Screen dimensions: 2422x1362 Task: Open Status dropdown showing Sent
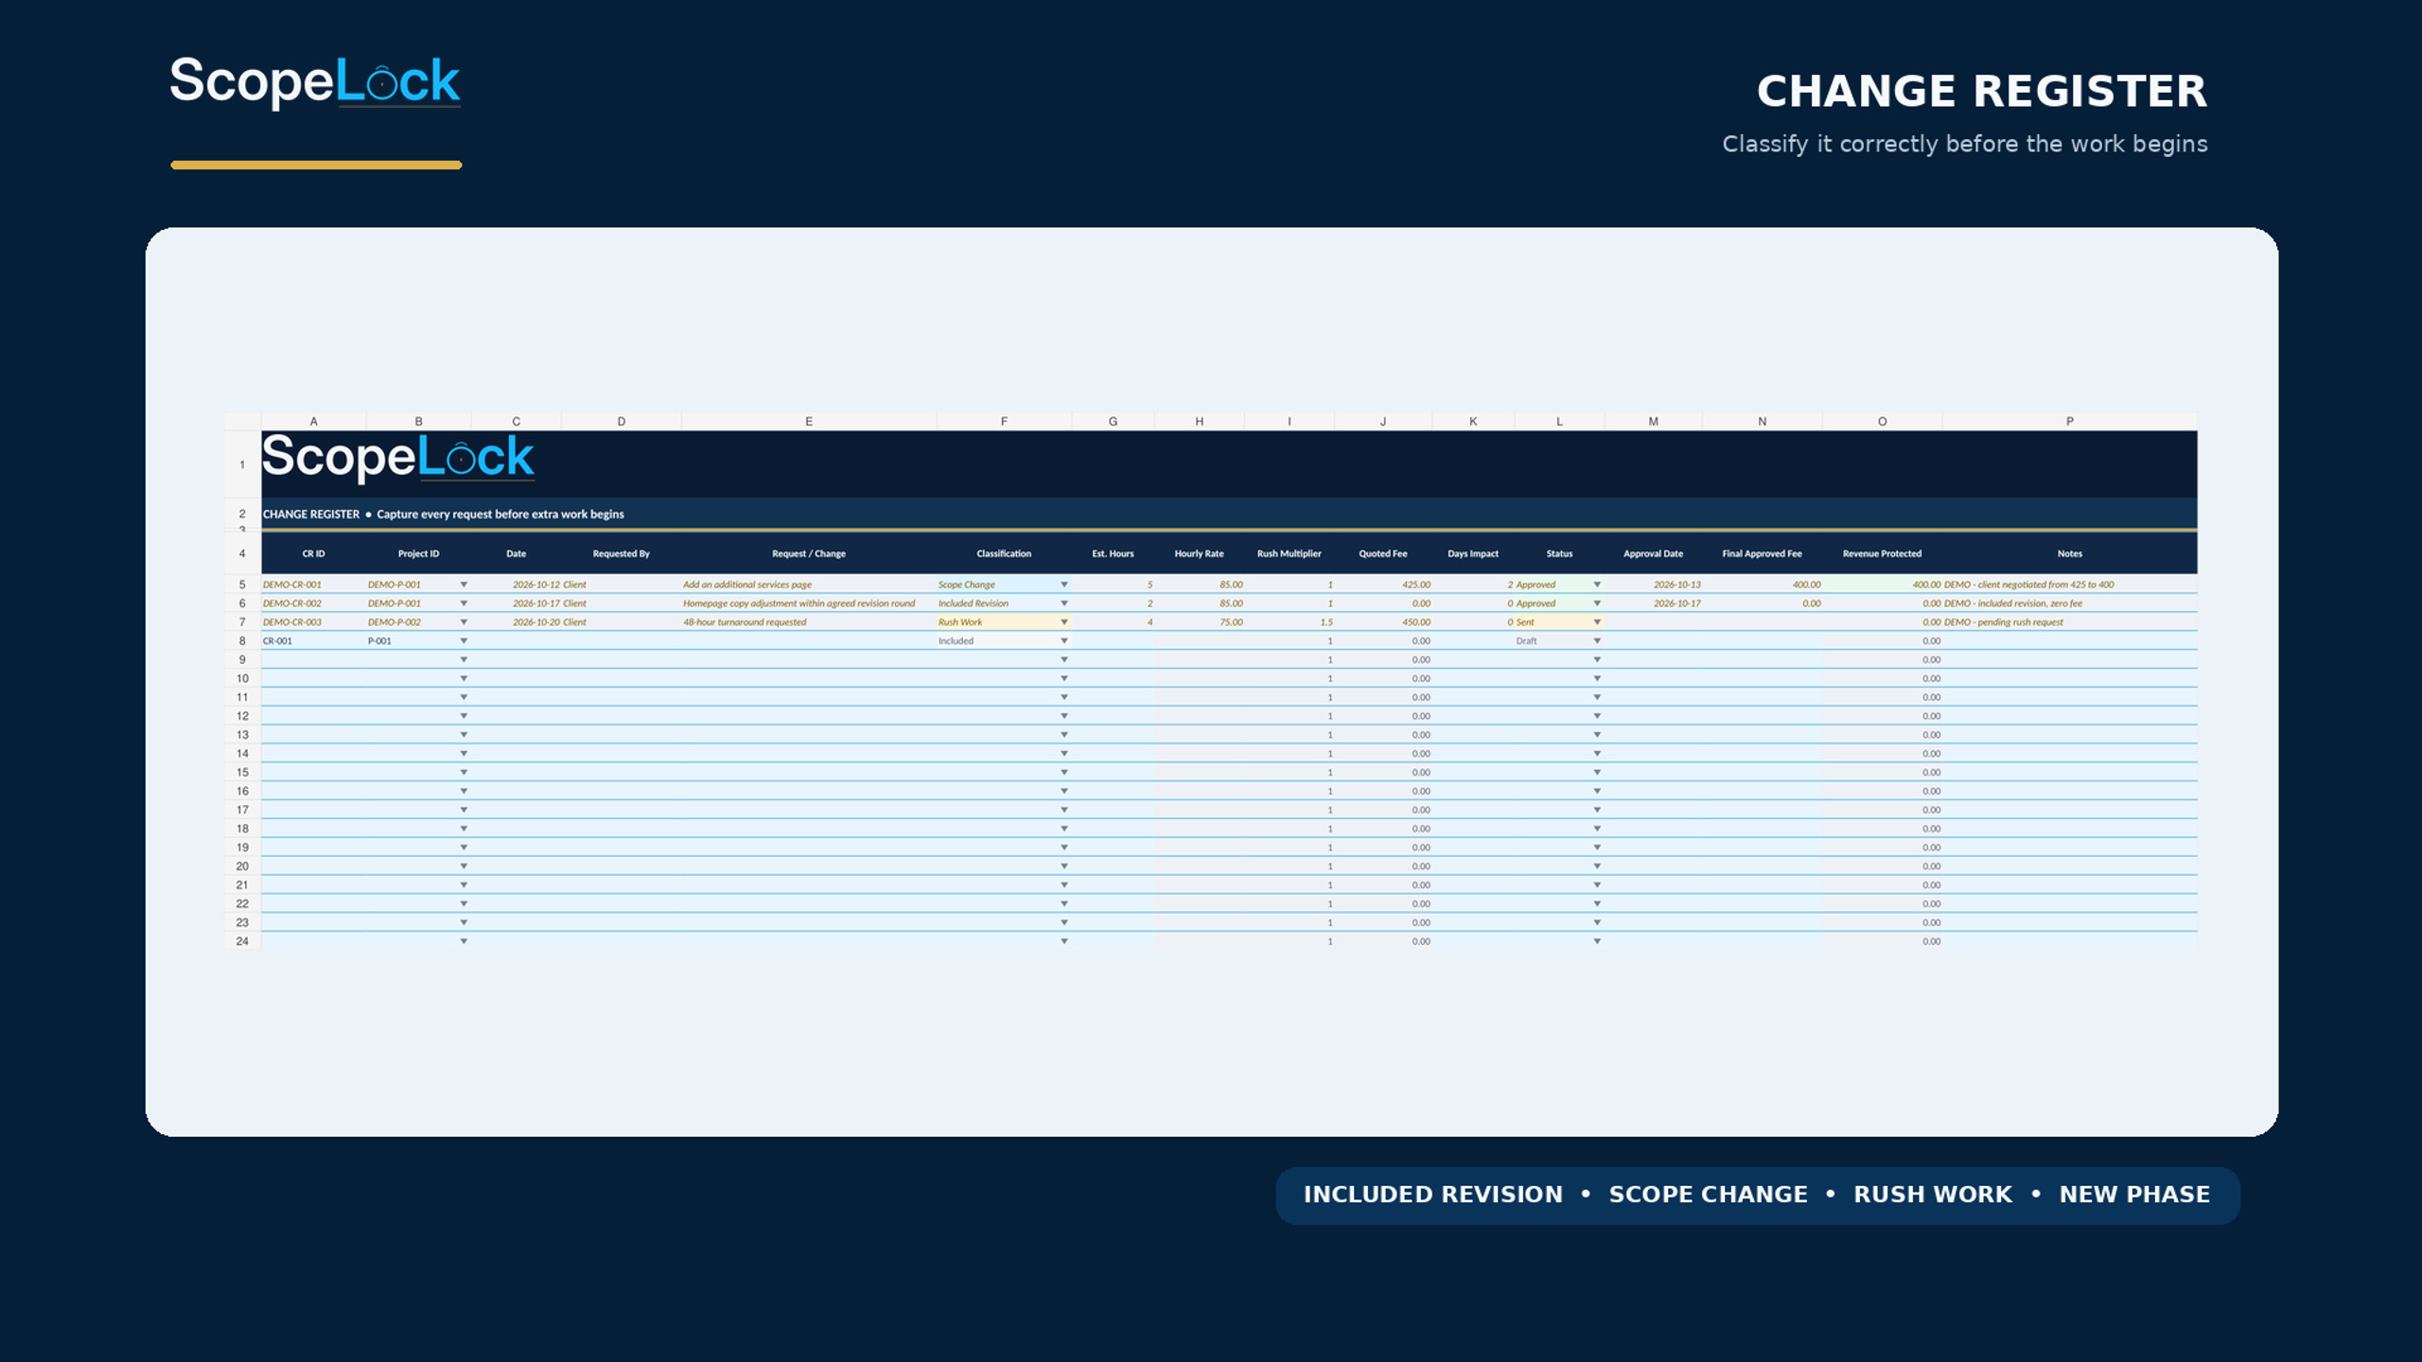[x=1597, y=622]
